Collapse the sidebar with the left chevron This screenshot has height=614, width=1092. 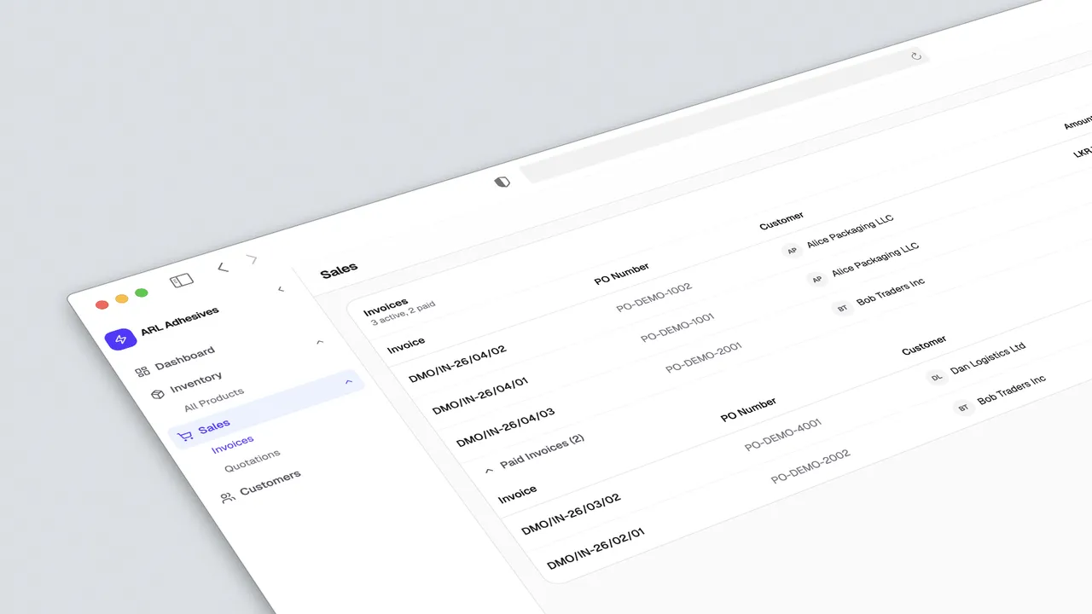click(281, 289)
